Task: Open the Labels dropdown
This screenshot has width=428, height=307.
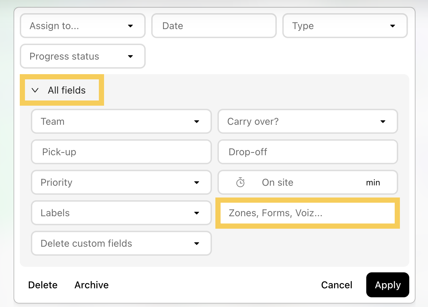Action: (121, 213)
